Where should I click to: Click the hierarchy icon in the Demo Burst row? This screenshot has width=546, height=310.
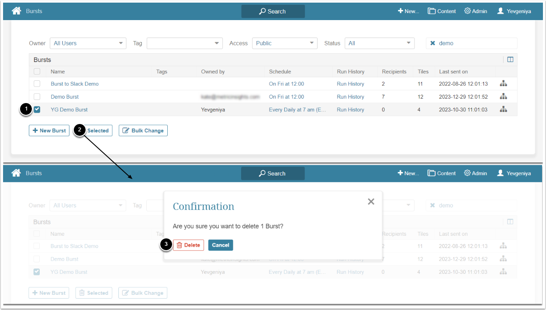coord(503,96)
